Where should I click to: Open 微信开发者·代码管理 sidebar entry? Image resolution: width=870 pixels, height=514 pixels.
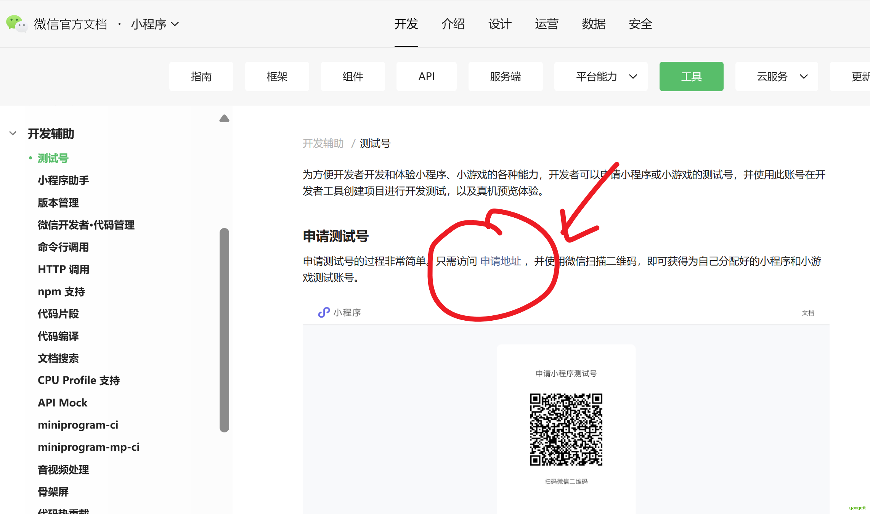(x=86, y=225)
